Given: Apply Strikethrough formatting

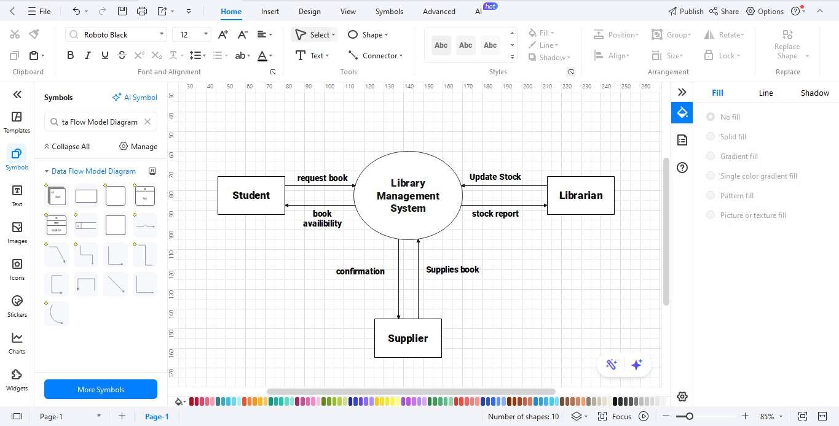Looking at the screenshot, I should tap(122, 55).
